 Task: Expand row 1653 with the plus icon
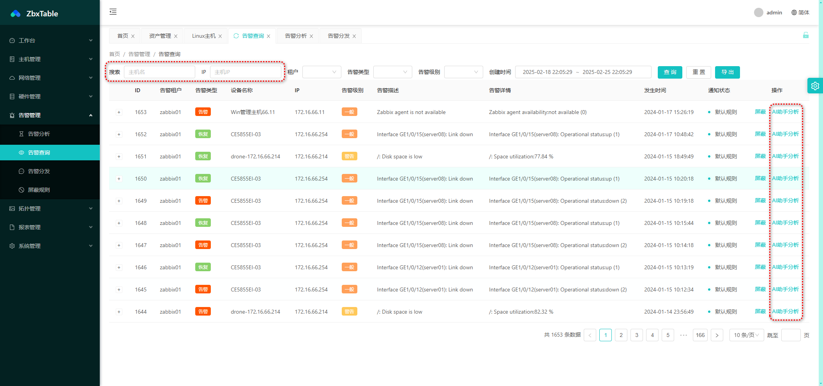point(119,112)
